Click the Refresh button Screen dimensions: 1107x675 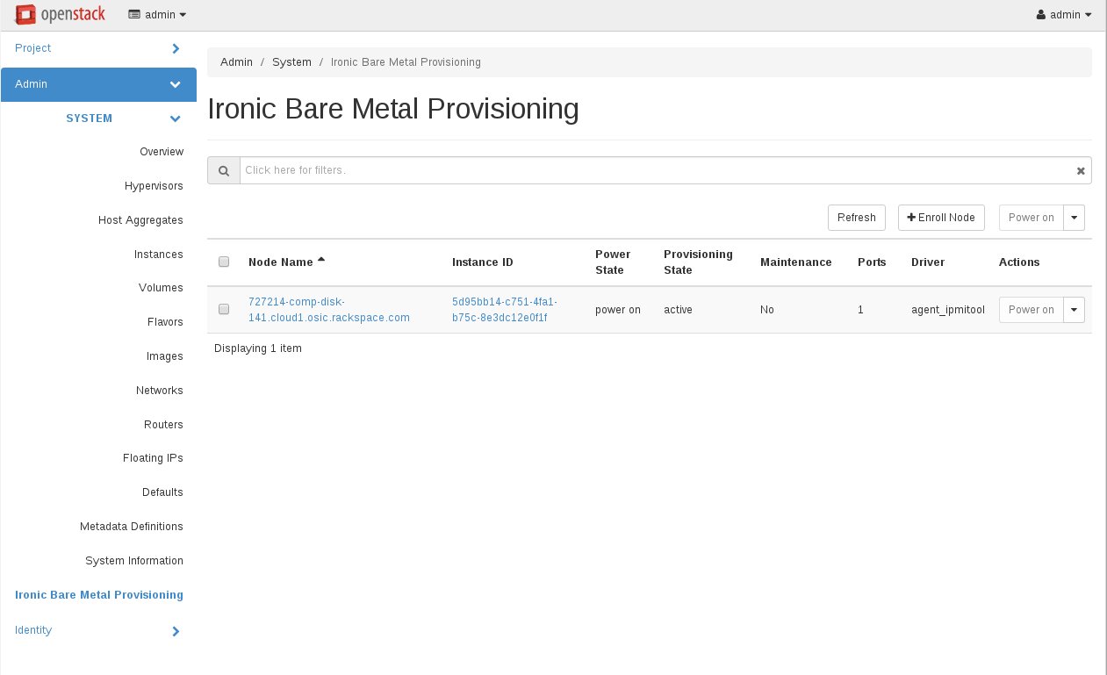click(x=856, y=217)
